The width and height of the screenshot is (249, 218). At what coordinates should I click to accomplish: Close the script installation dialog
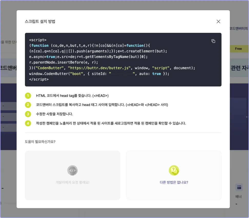[x=218, y=22]
